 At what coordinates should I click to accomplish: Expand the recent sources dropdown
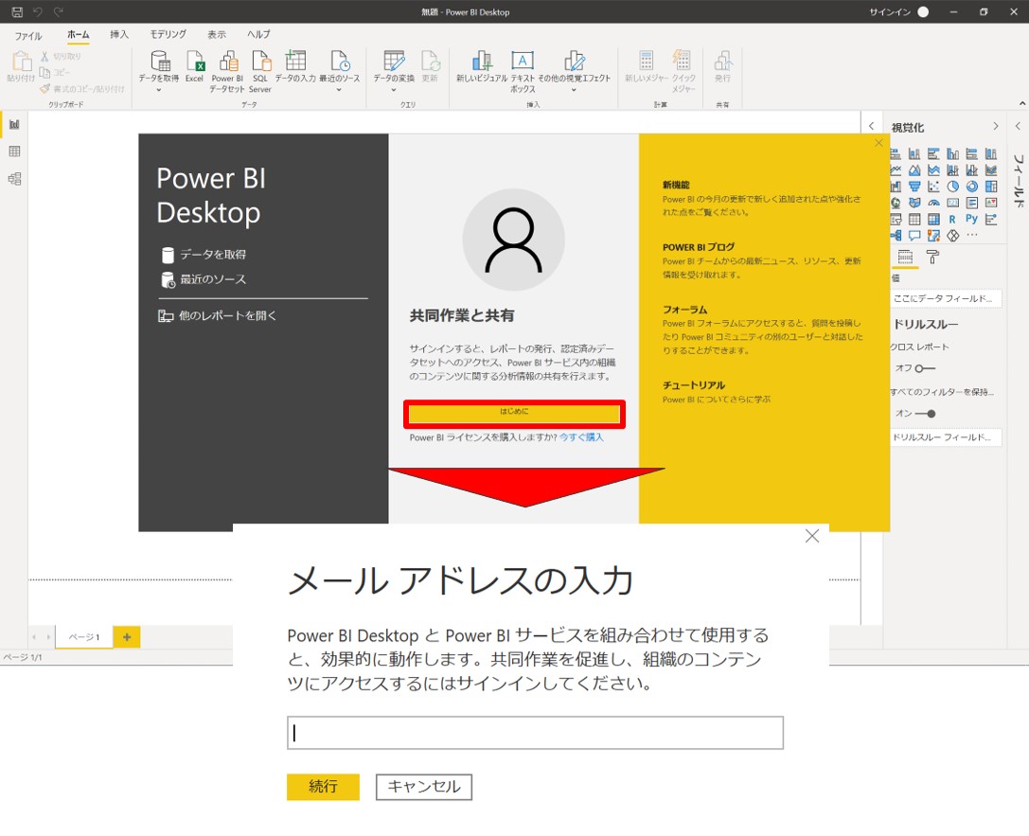point(339,91)
